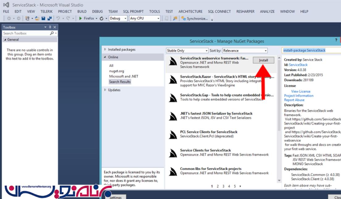This screenshot has width=341, height=199.
Task: Open the RESHARPER menu
Action: point(245,11)
